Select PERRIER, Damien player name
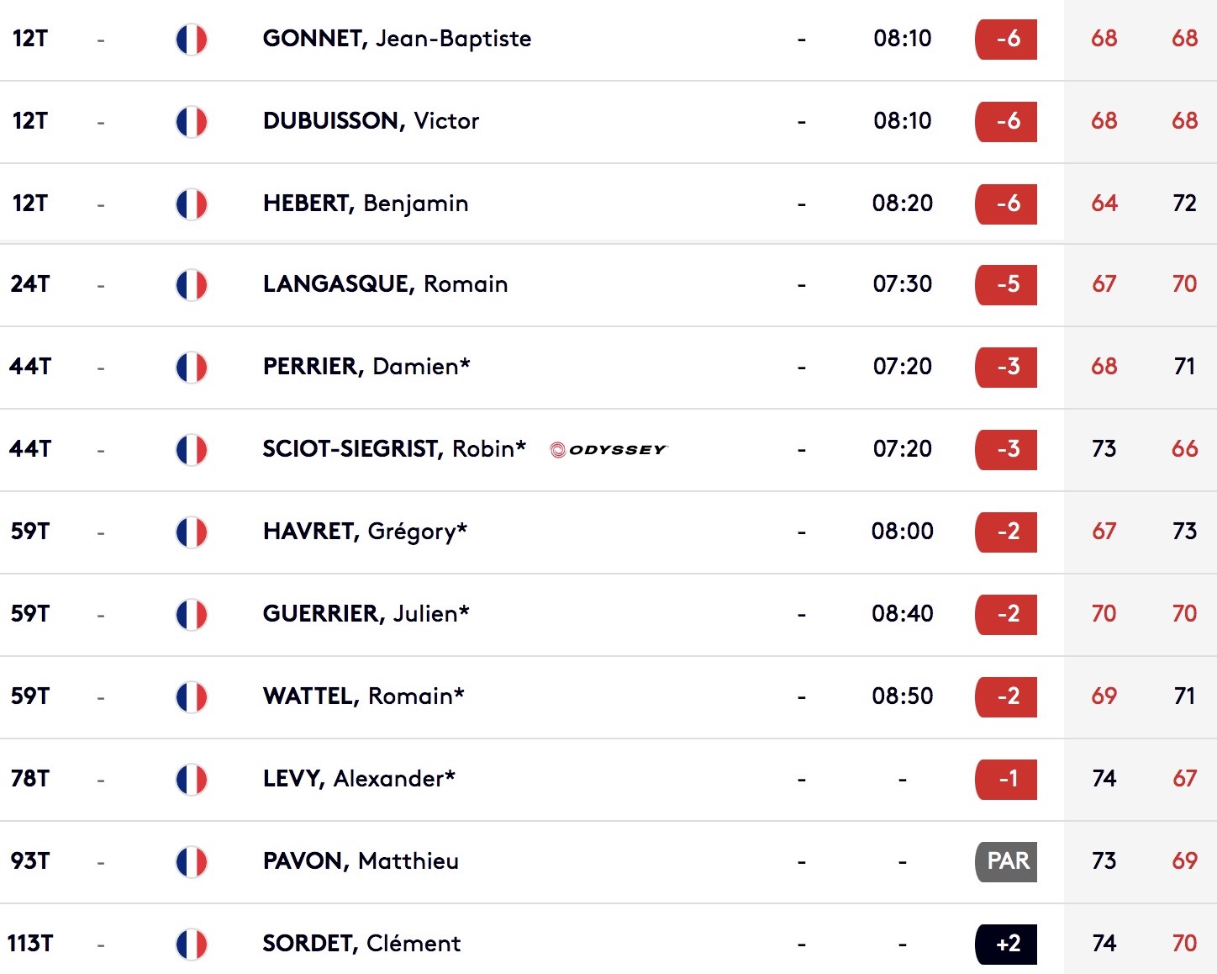Viewport: 1217px width, 974px height. (366, 367)
